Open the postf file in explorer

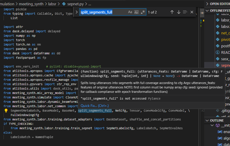pos(225,46)
